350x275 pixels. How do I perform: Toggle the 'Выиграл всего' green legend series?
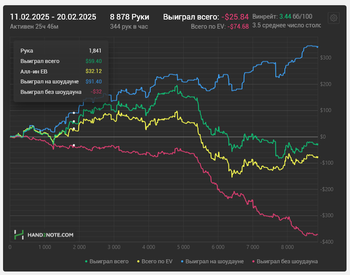pos(107,261)
